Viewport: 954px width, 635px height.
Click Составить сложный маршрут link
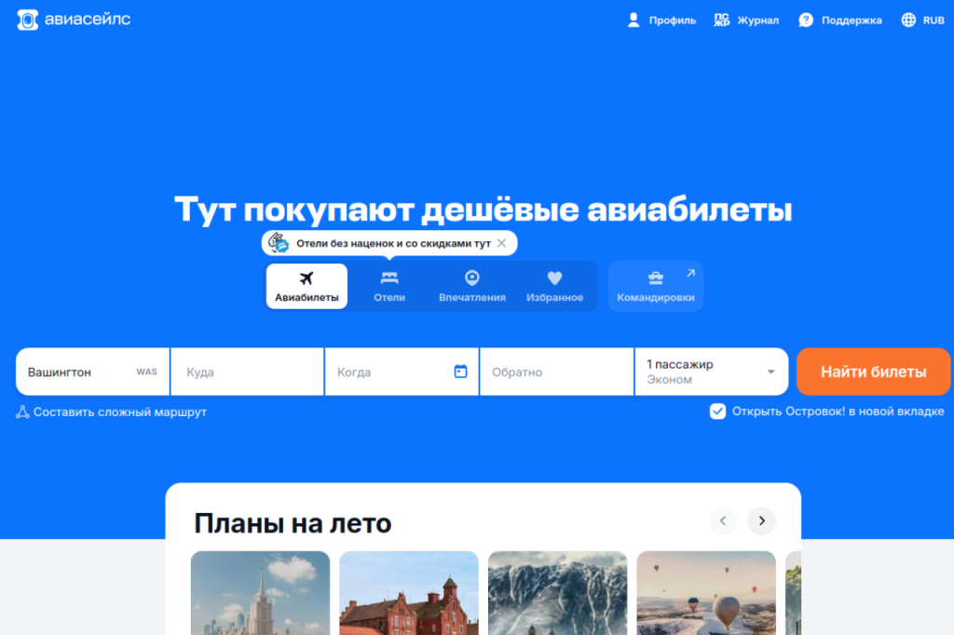point(120,412)
